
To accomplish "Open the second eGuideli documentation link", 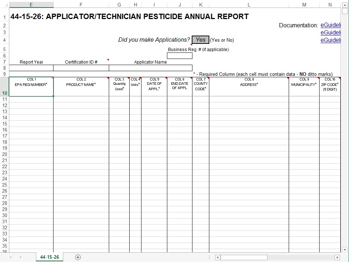I will coord(331,33).
